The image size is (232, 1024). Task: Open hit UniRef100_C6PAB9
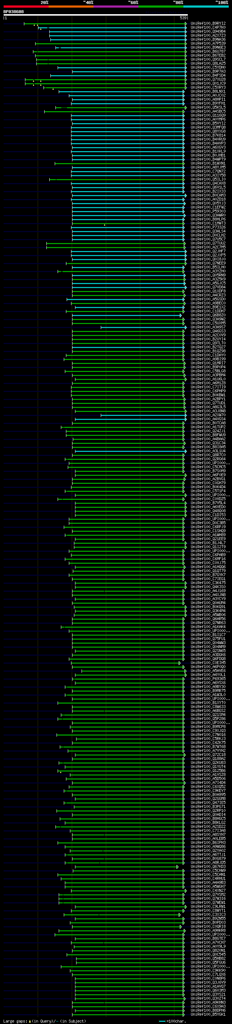tap(208, 555)
